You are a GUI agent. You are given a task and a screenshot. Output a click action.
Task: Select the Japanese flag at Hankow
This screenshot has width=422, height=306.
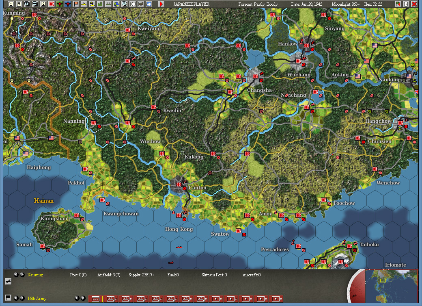click(306, 46)
